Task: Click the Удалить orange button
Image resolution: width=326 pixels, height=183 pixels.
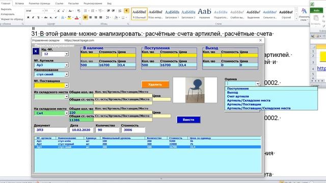Action: (155, 84)
